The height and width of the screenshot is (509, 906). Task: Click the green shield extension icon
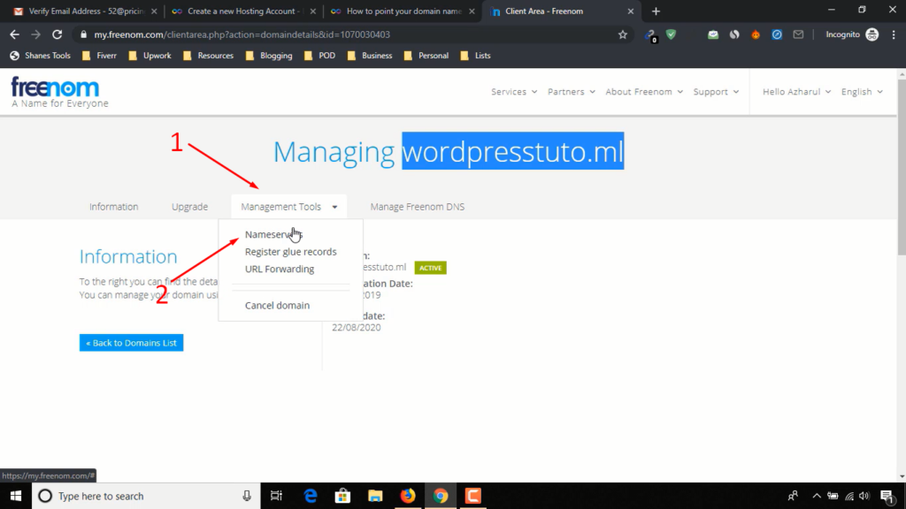click(x=671, y=34)
